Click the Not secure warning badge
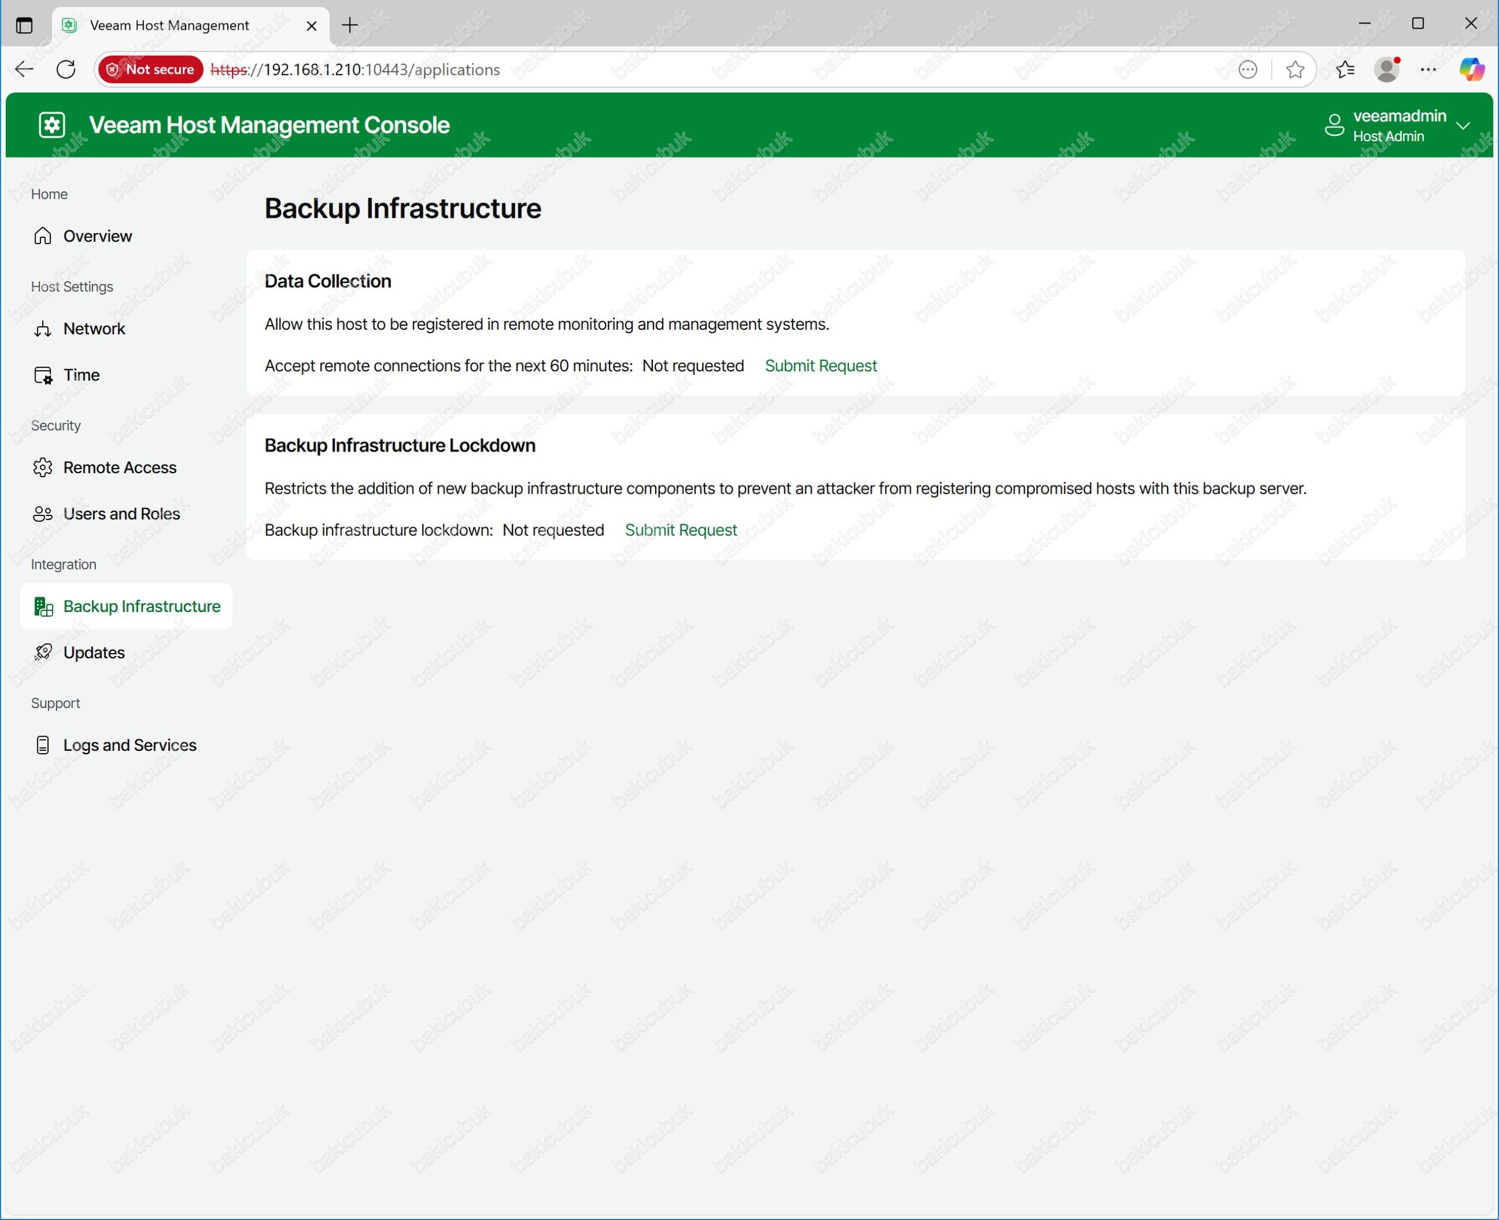Image resolution: width=1499 pixels, height=1220 pixels. point(151,69)
